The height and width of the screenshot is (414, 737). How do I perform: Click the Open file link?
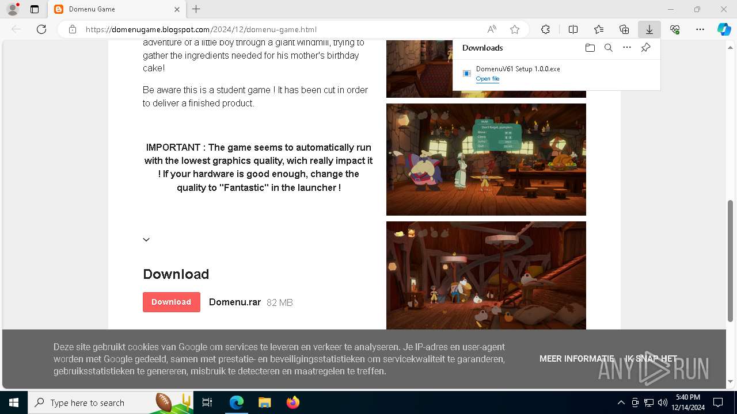pyautogui.click(x=488, y=79)
